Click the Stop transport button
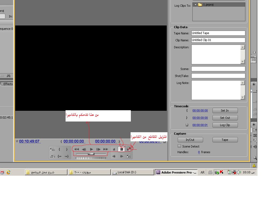This screenshot has width=274, height=206. 121,149
